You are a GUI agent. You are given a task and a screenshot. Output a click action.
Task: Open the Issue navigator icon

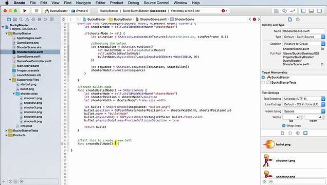point(27,20)
